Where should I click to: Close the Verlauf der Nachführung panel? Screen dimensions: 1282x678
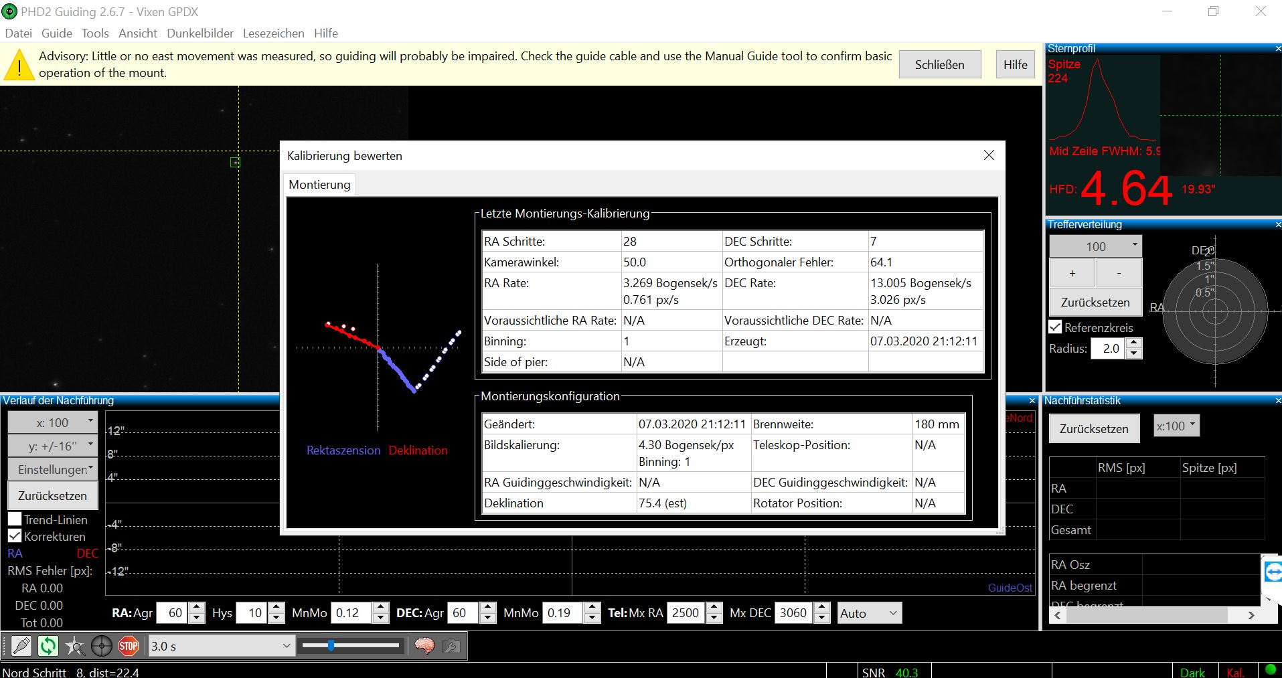[1032, 401]
